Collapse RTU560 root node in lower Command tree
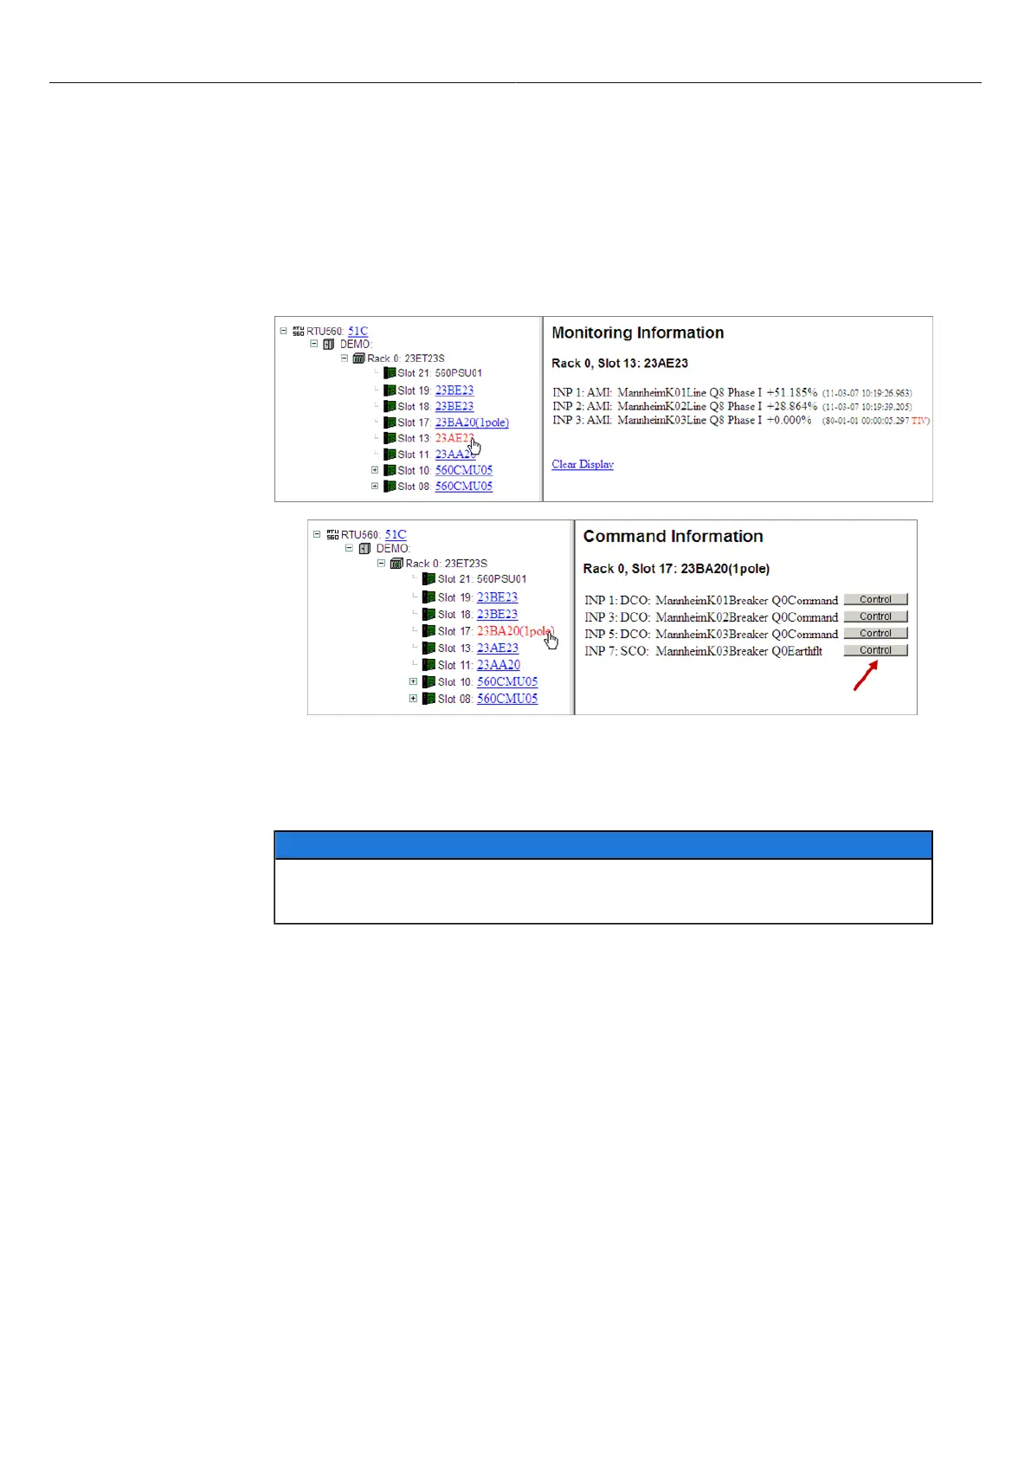The image size is (1031, 1458). [317, 534]
